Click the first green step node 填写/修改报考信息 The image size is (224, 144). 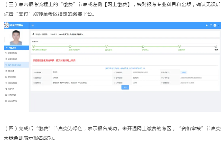[x=34, y=46]
